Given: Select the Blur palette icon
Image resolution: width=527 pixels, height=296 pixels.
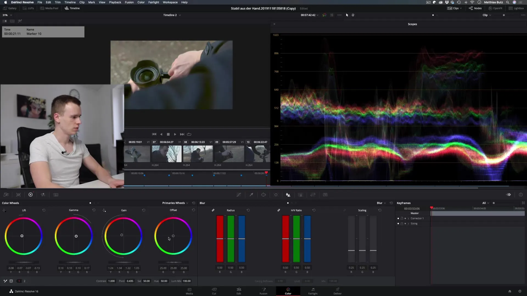Looking at the screenshot, I should pyautogui.click(x=288, y=195).
